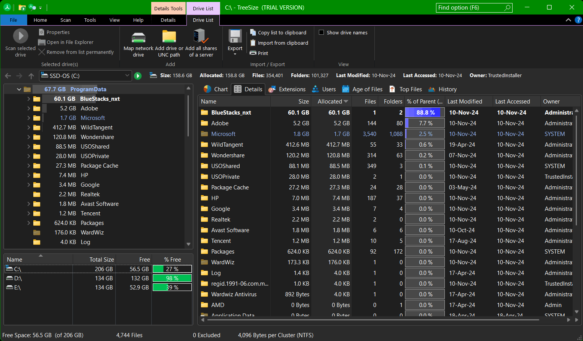This screenshot has width=583, height=341.
Task: Select the WardWiz folder in tree
Action: pos(92,233)
